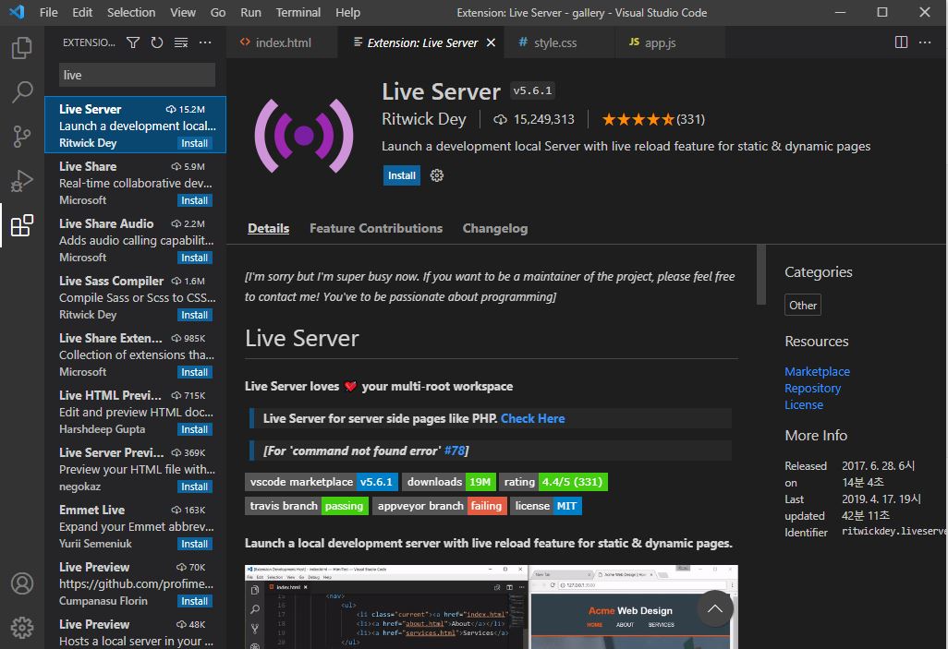Open the License resource link
Viewport: 948px width, 649px height.
click(x=804, y=405)
